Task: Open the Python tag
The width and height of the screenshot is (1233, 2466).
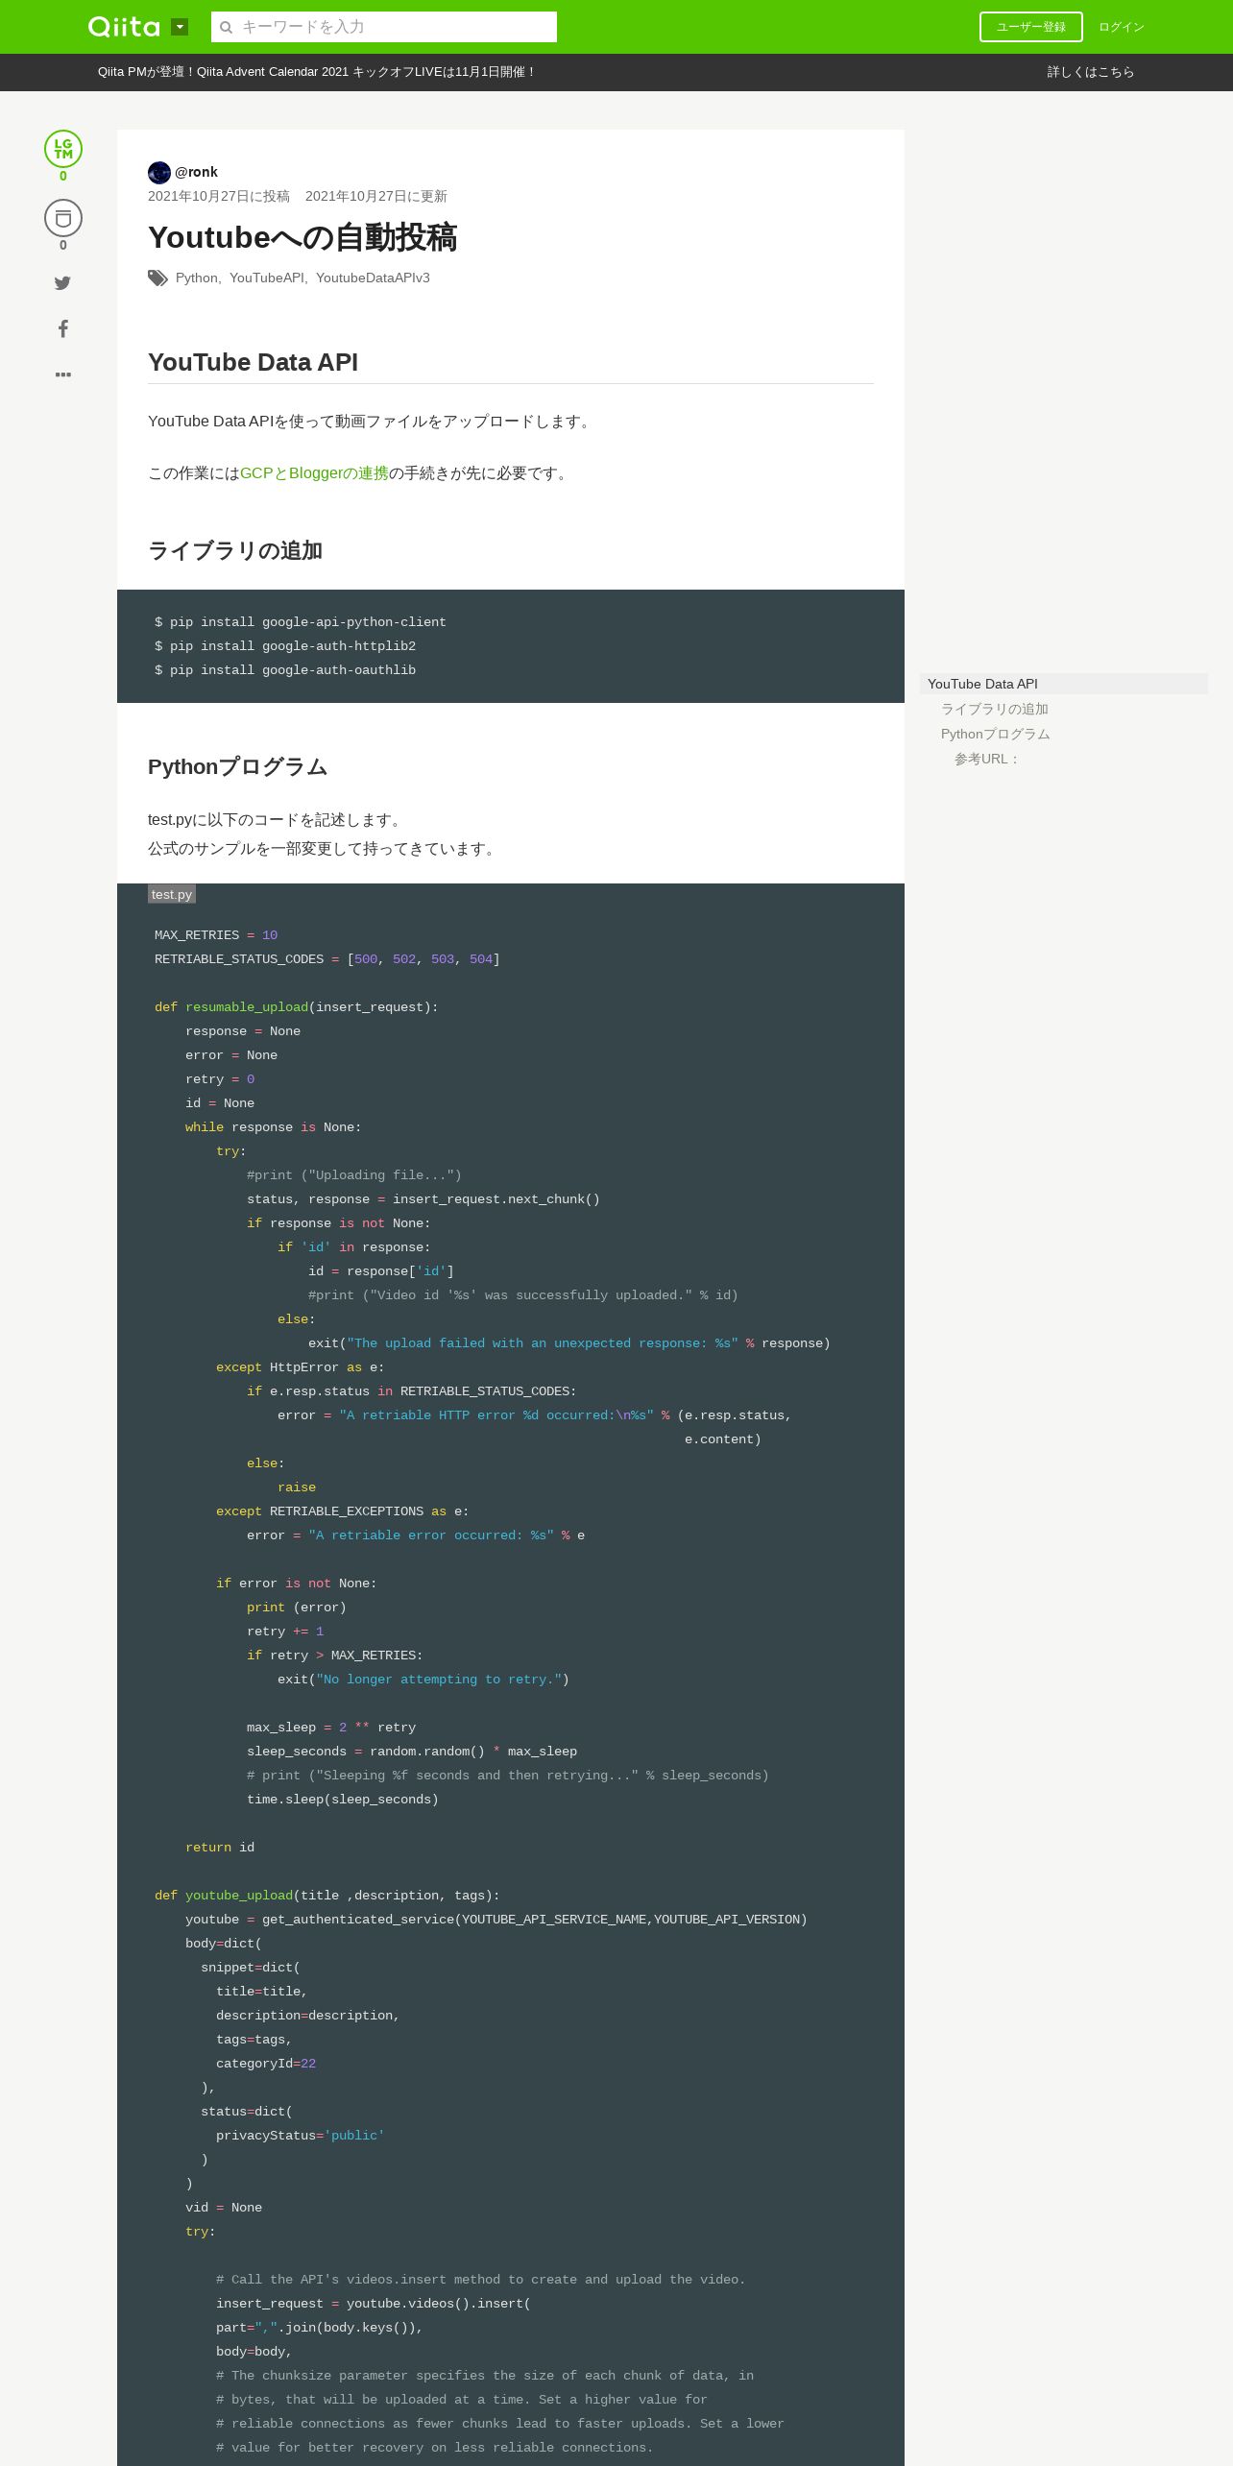Action: coord(197,278)
